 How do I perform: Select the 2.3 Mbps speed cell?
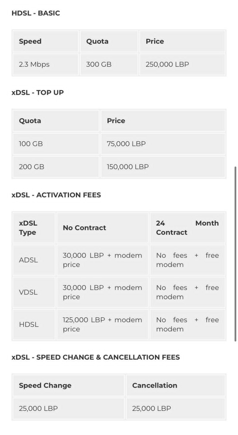coord(46,64)
